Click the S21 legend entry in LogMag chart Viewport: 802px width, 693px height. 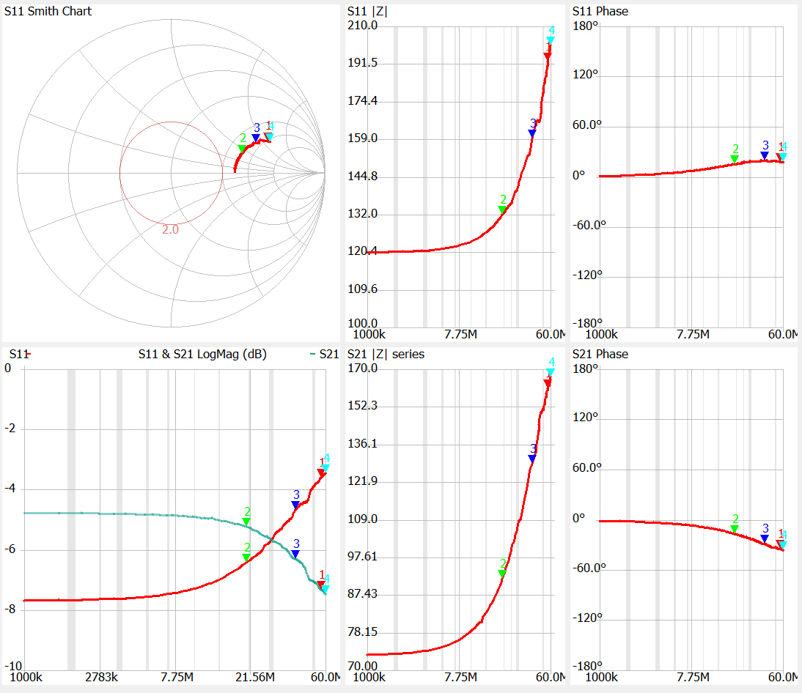click(323, 355)
